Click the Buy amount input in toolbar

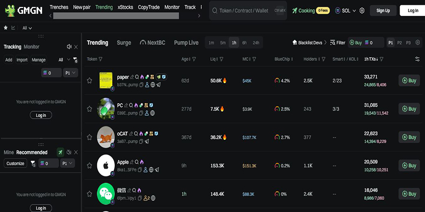coord(374,43)
